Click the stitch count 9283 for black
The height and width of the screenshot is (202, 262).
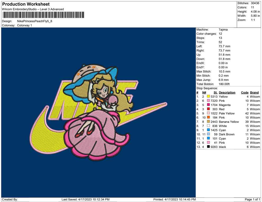(x=214, y=147)
